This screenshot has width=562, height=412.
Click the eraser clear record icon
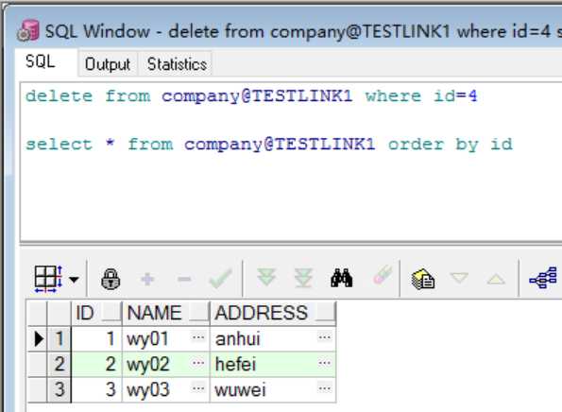point(383,275)
